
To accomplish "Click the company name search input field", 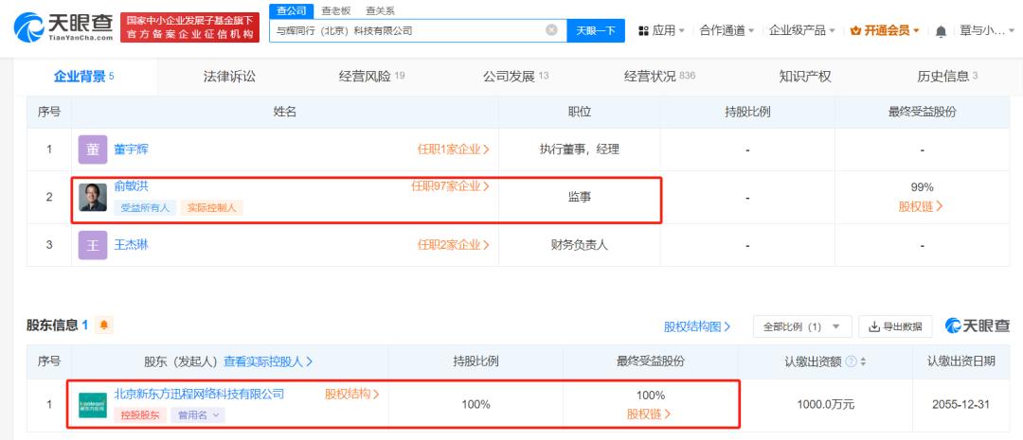I will tap(408, 30).
